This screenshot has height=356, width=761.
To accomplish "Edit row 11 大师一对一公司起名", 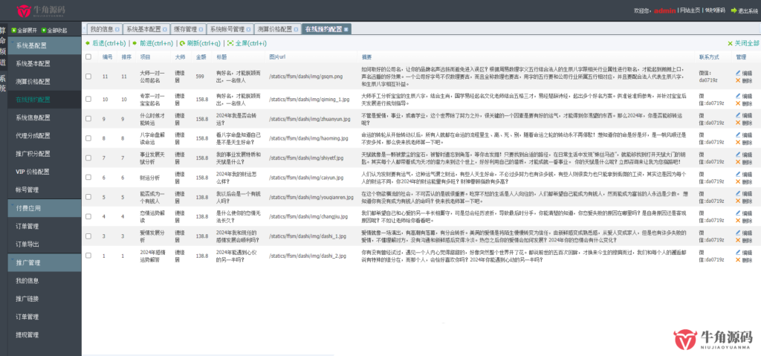I will click(743, 73).
